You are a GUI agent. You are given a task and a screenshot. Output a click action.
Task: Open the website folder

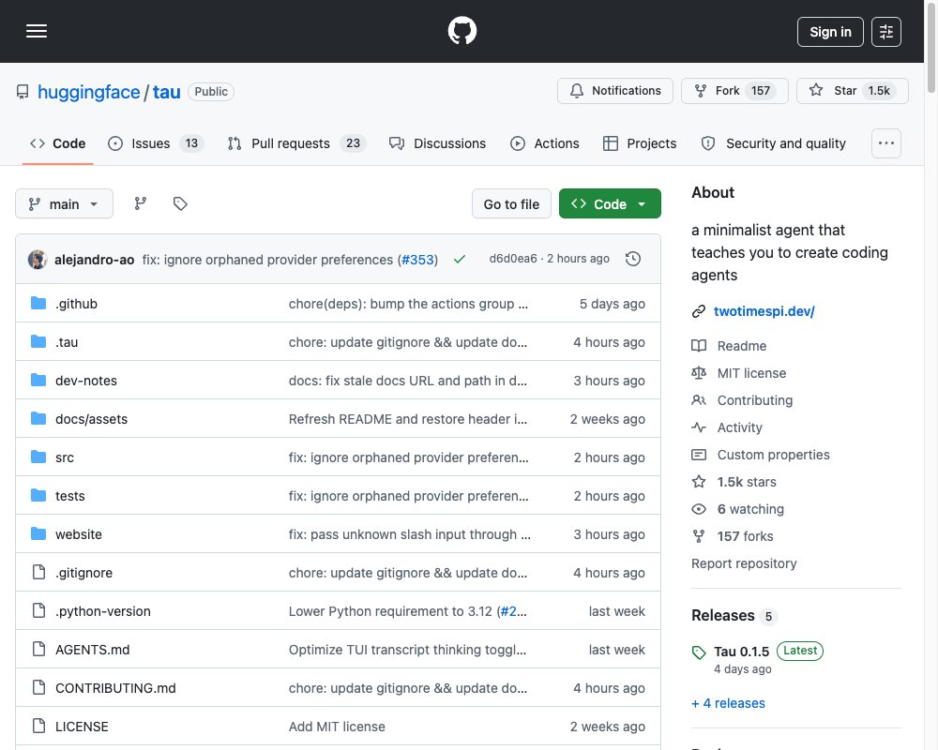(x=79, y=534)
